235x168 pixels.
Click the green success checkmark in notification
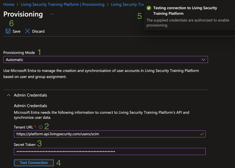[149, 8]
